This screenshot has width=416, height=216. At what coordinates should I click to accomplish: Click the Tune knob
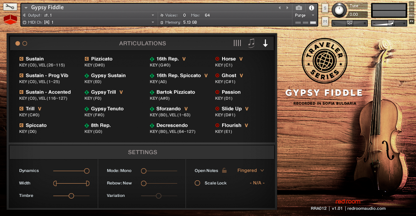click(339, 10)
